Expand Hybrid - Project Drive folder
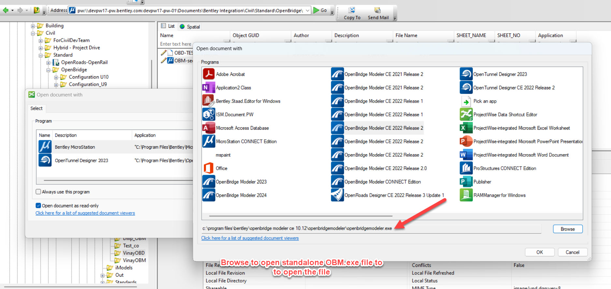The width and height of the screenshot is (611, 289). pos(41,48)
